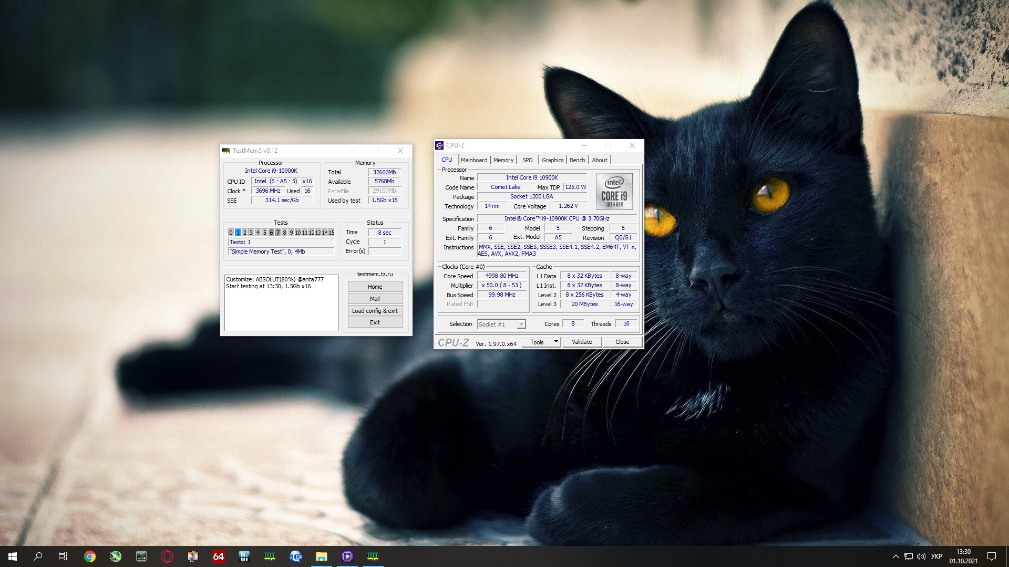The image size is (1009, 567).
Task: Switch to the Memory tab in CPU-Z
Action: click(x=503, y=160)
